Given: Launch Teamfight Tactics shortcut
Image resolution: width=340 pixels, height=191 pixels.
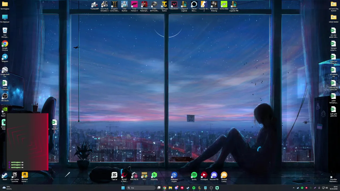Looking at the screenshot, I should click(x=164, y=6).
